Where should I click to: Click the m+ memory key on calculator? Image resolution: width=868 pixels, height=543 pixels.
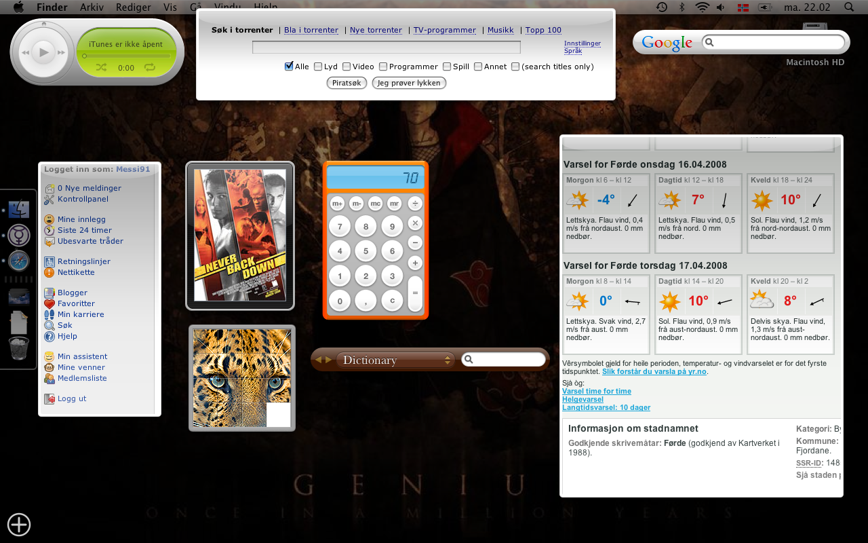[338, 203]
